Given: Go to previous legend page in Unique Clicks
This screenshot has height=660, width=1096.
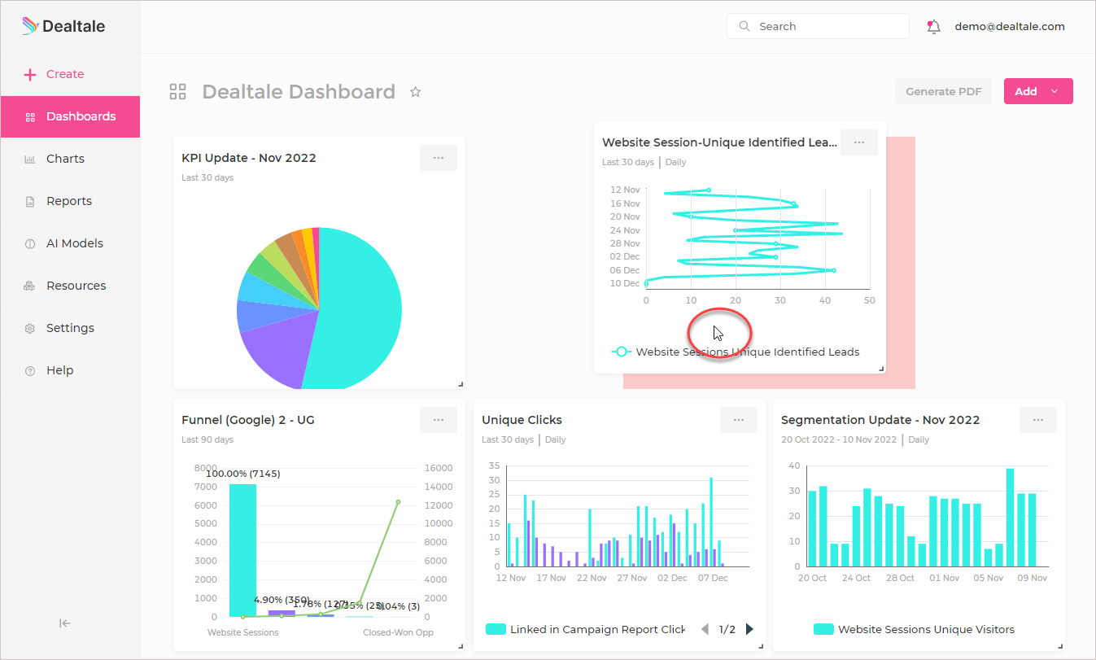Looking at the screenshot, I should pos(705,629).
